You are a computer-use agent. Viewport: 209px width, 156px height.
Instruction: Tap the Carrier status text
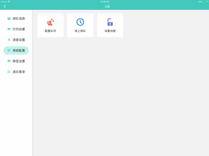coord(4,2)
